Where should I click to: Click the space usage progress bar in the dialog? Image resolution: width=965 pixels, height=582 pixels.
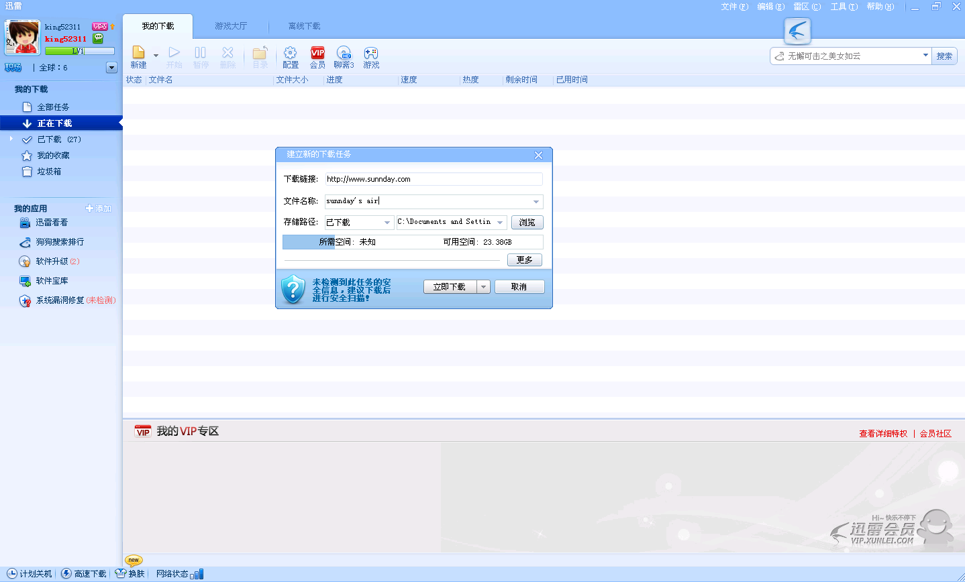tap(413, 242)
